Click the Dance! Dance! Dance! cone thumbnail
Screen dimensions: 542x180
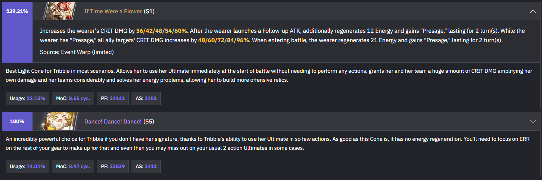(x=59, y=121)
